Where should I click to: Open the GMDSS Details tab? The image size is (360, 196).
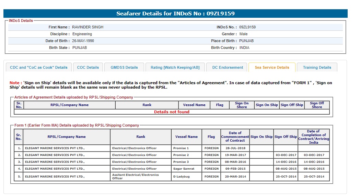124,67
